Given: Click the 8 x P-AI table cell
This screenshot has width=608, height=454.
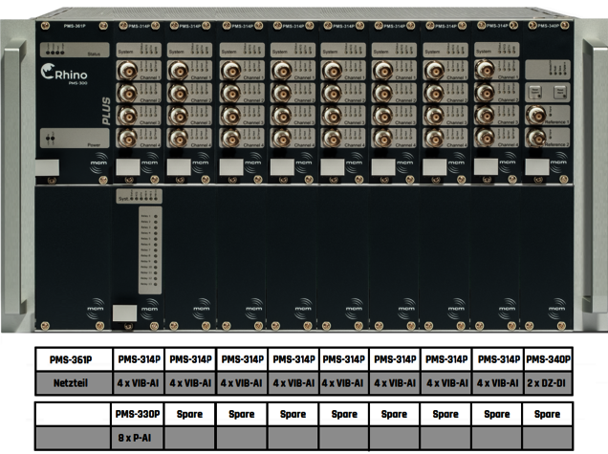Looking at the screenshot, I should coord(137,438).
